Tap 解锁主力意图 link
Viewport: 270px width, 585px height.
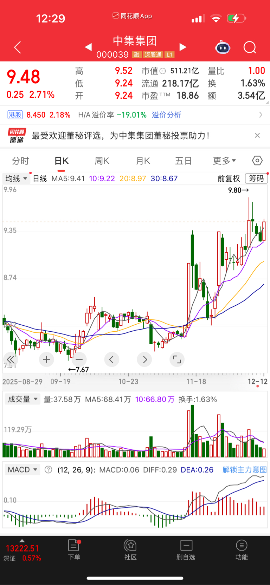coord(244,470)
